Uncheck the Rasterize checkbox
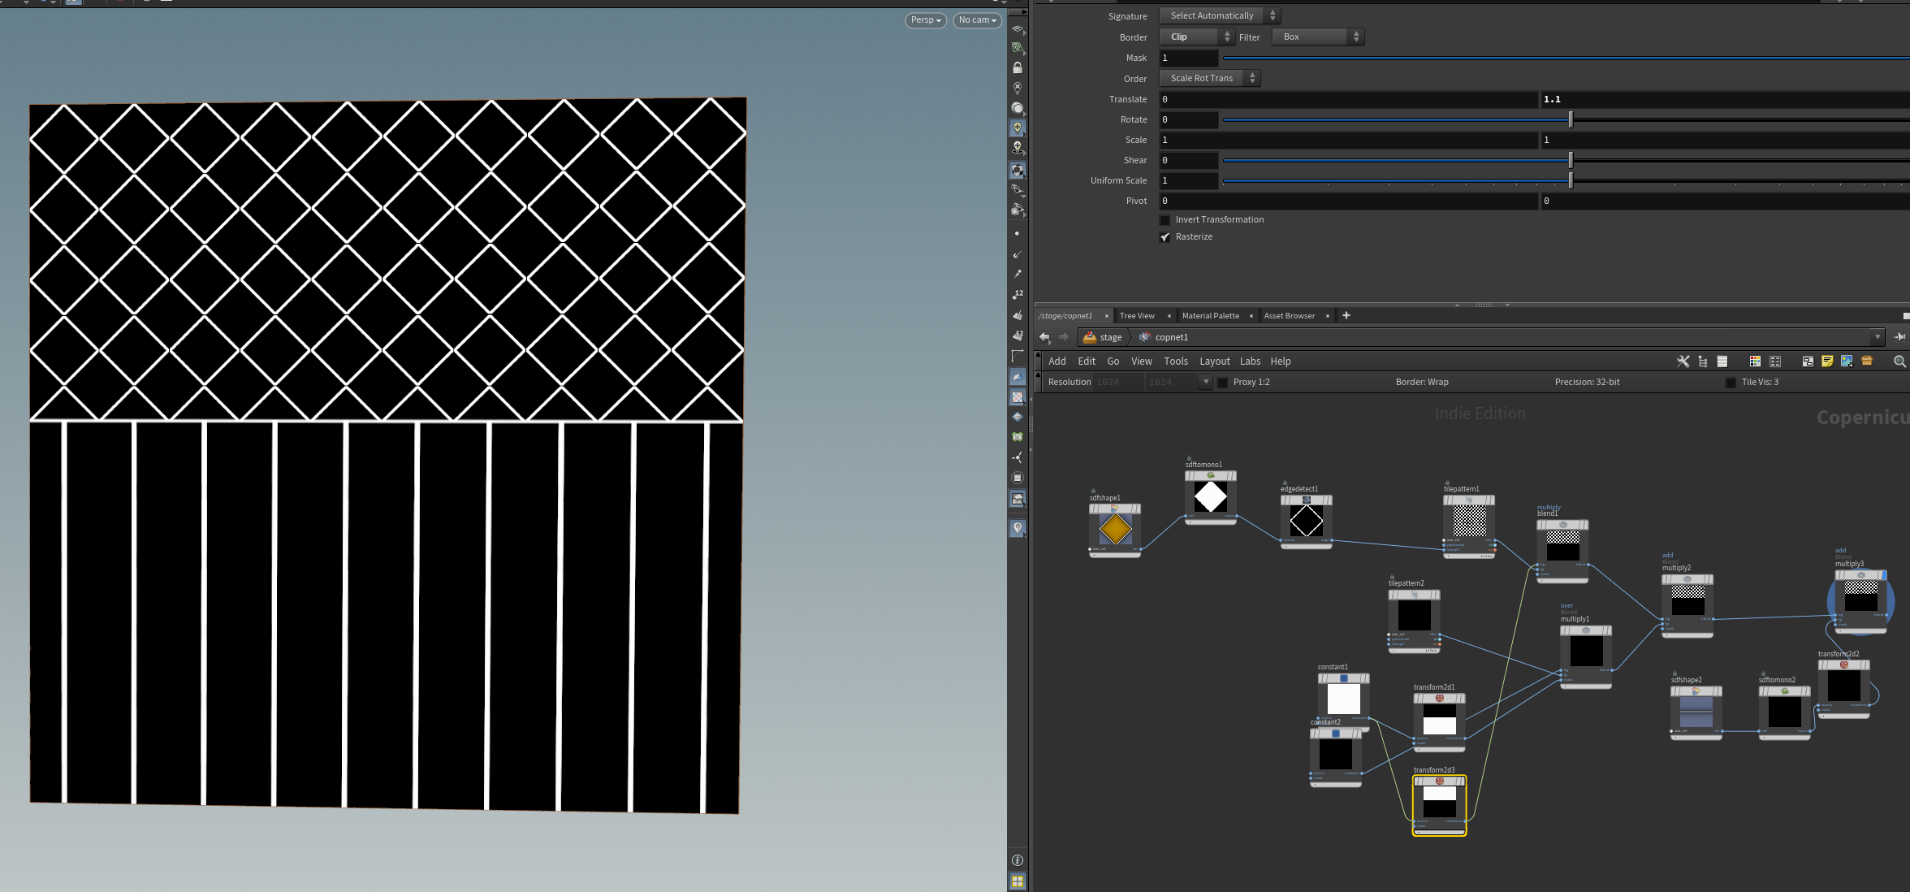1910x892 pixels. 1165,237
